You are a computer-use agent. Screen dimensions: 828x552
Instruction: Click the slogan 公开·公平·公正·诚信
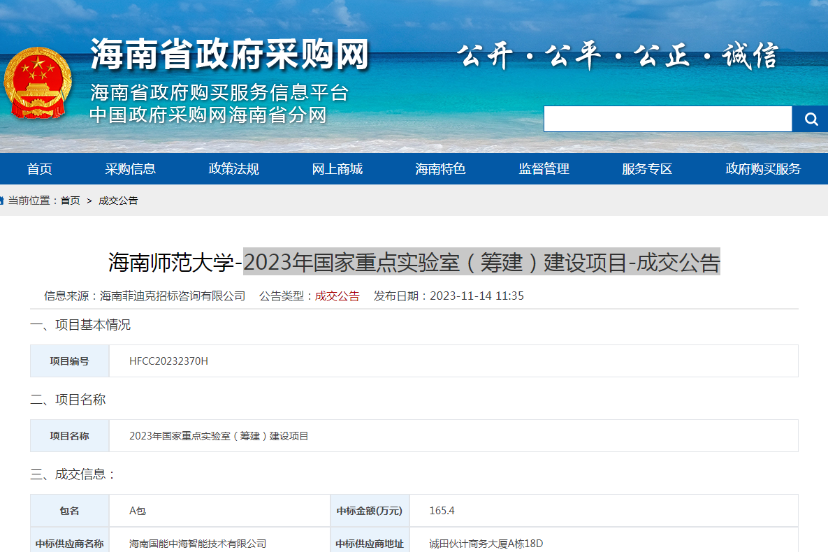(x=618, y=55)
